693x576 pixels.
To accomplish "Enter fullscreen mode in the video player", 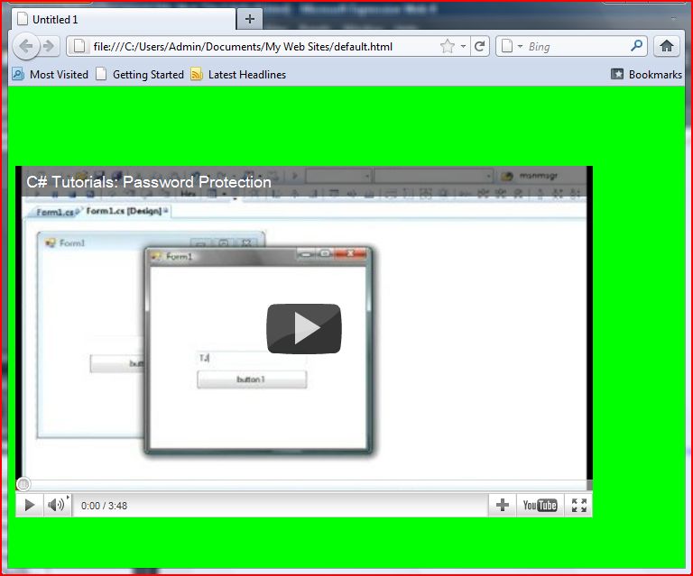I will [x=578, y=505].
